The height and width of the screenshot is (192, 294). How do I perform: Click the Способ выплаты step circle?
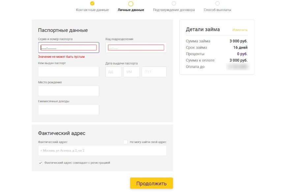(217, 3)
